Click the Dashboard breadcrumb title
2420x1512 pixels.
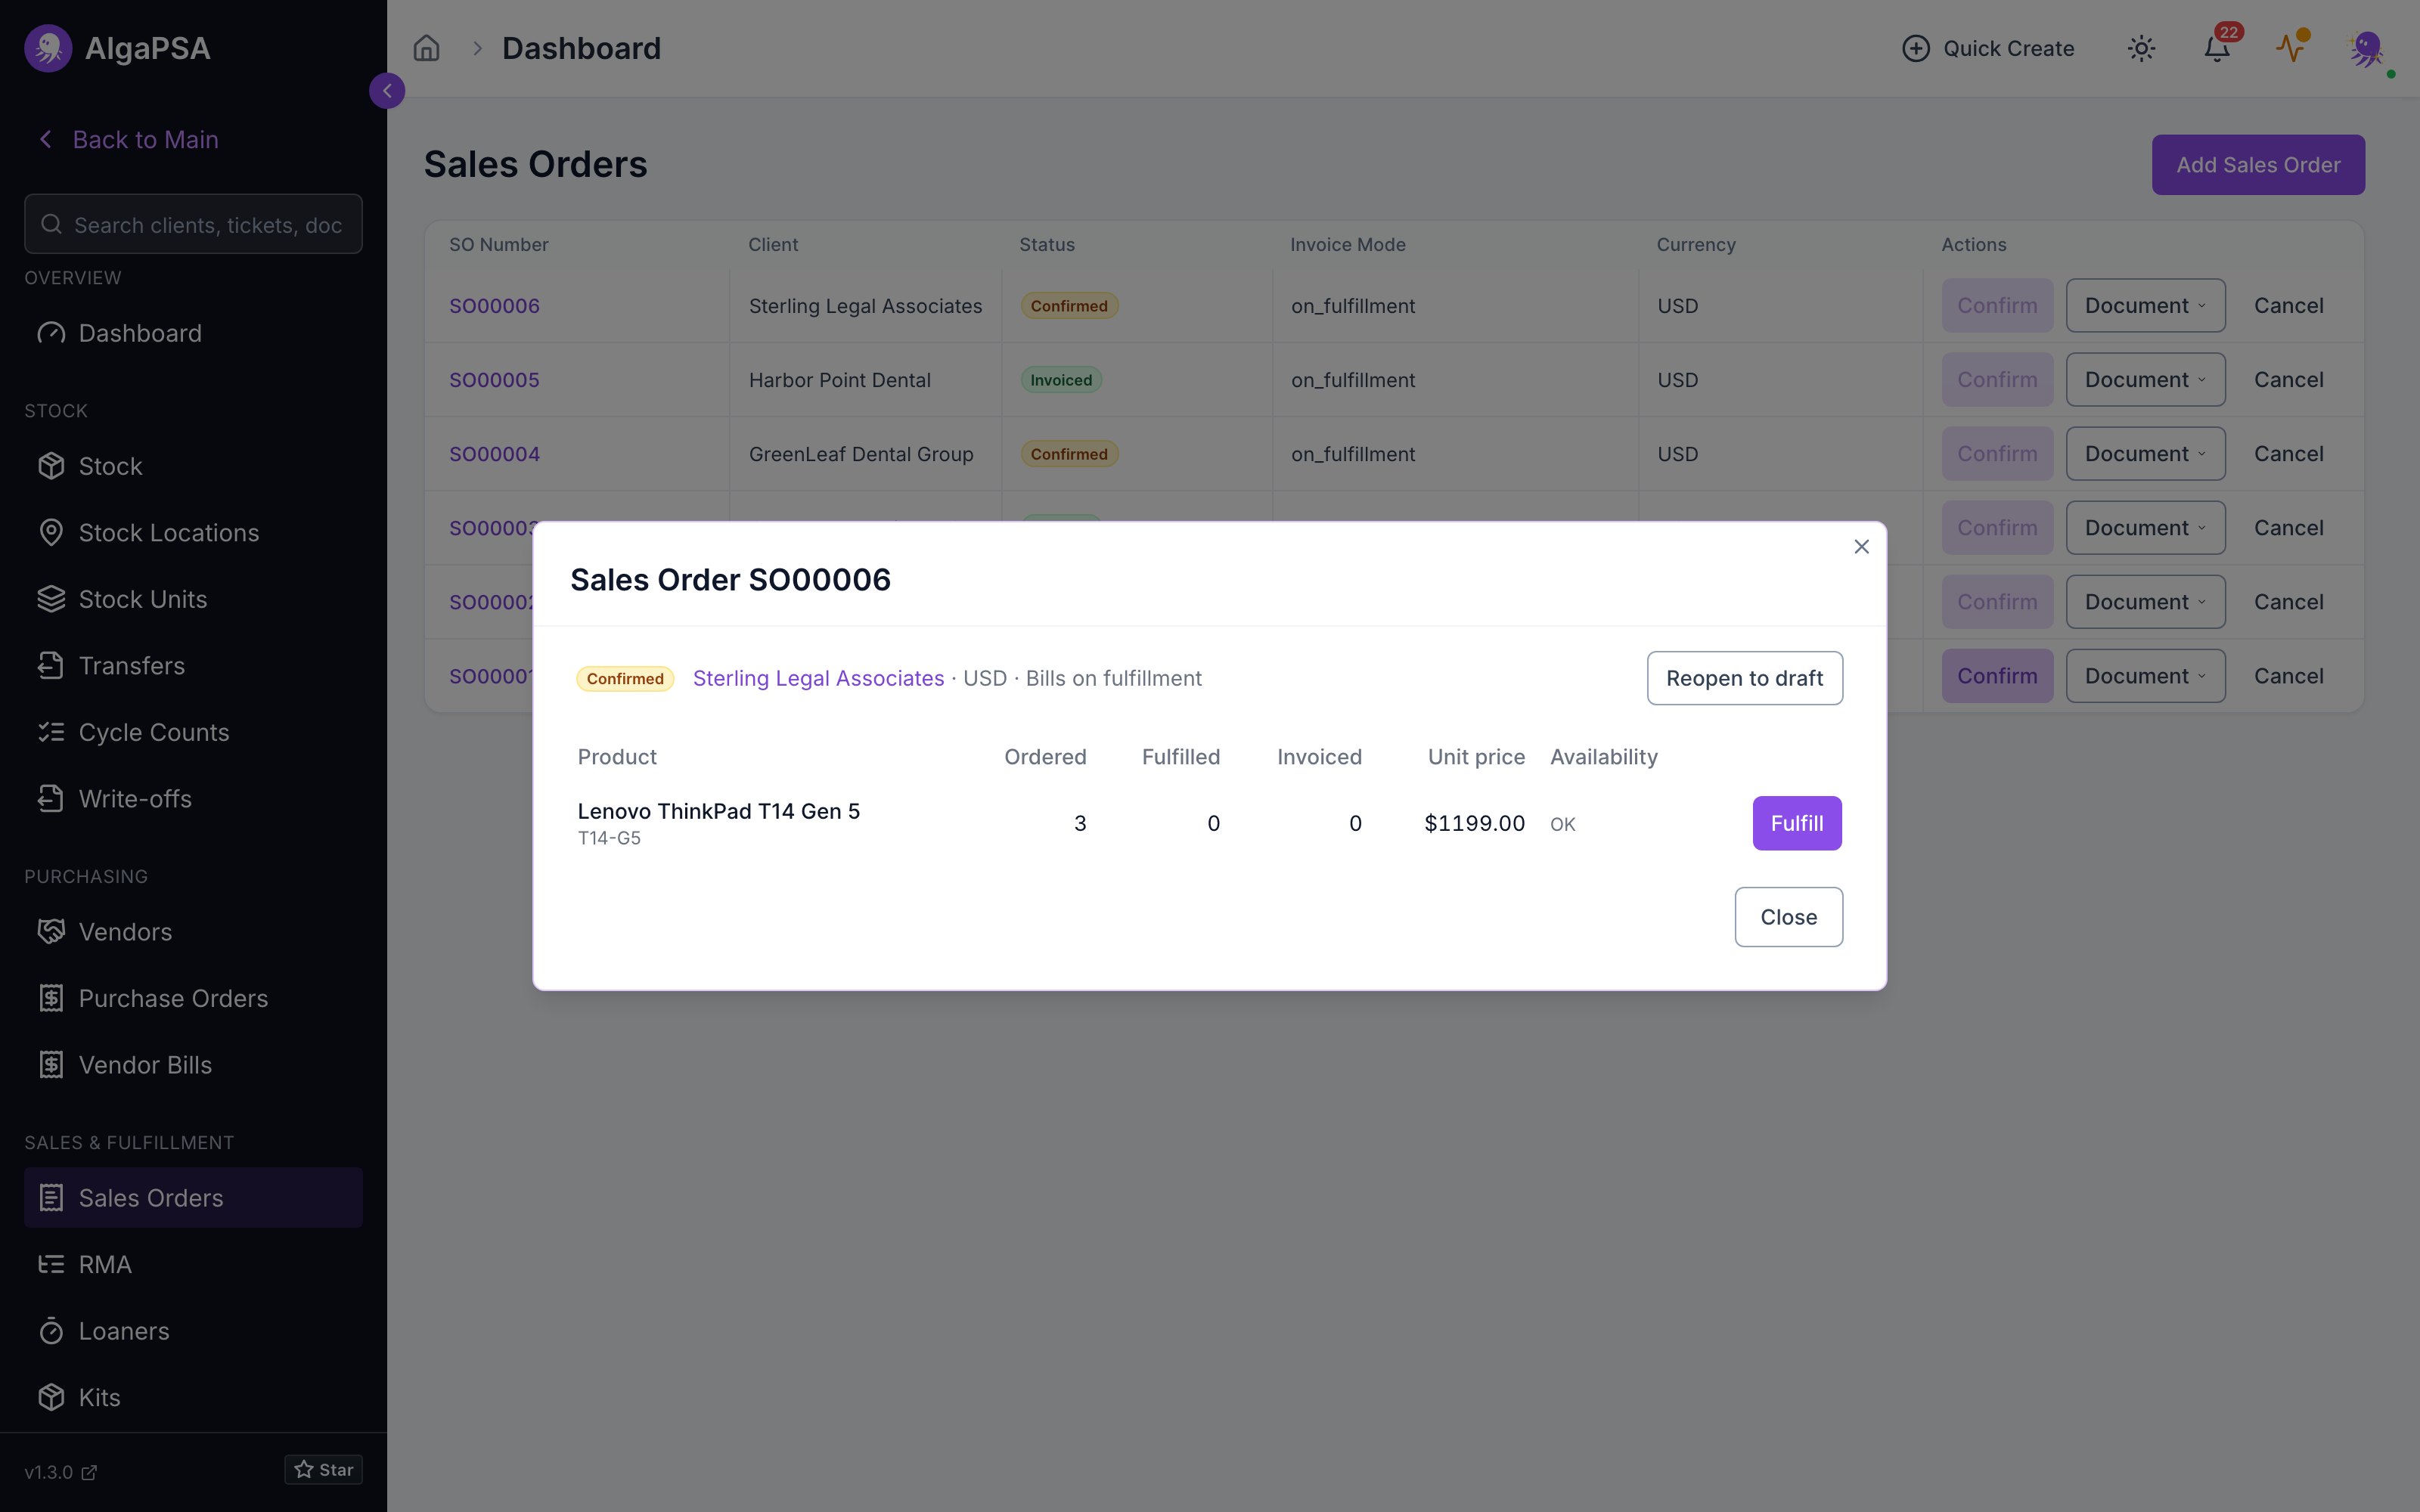pyautogui.click(x=581, y=48)
